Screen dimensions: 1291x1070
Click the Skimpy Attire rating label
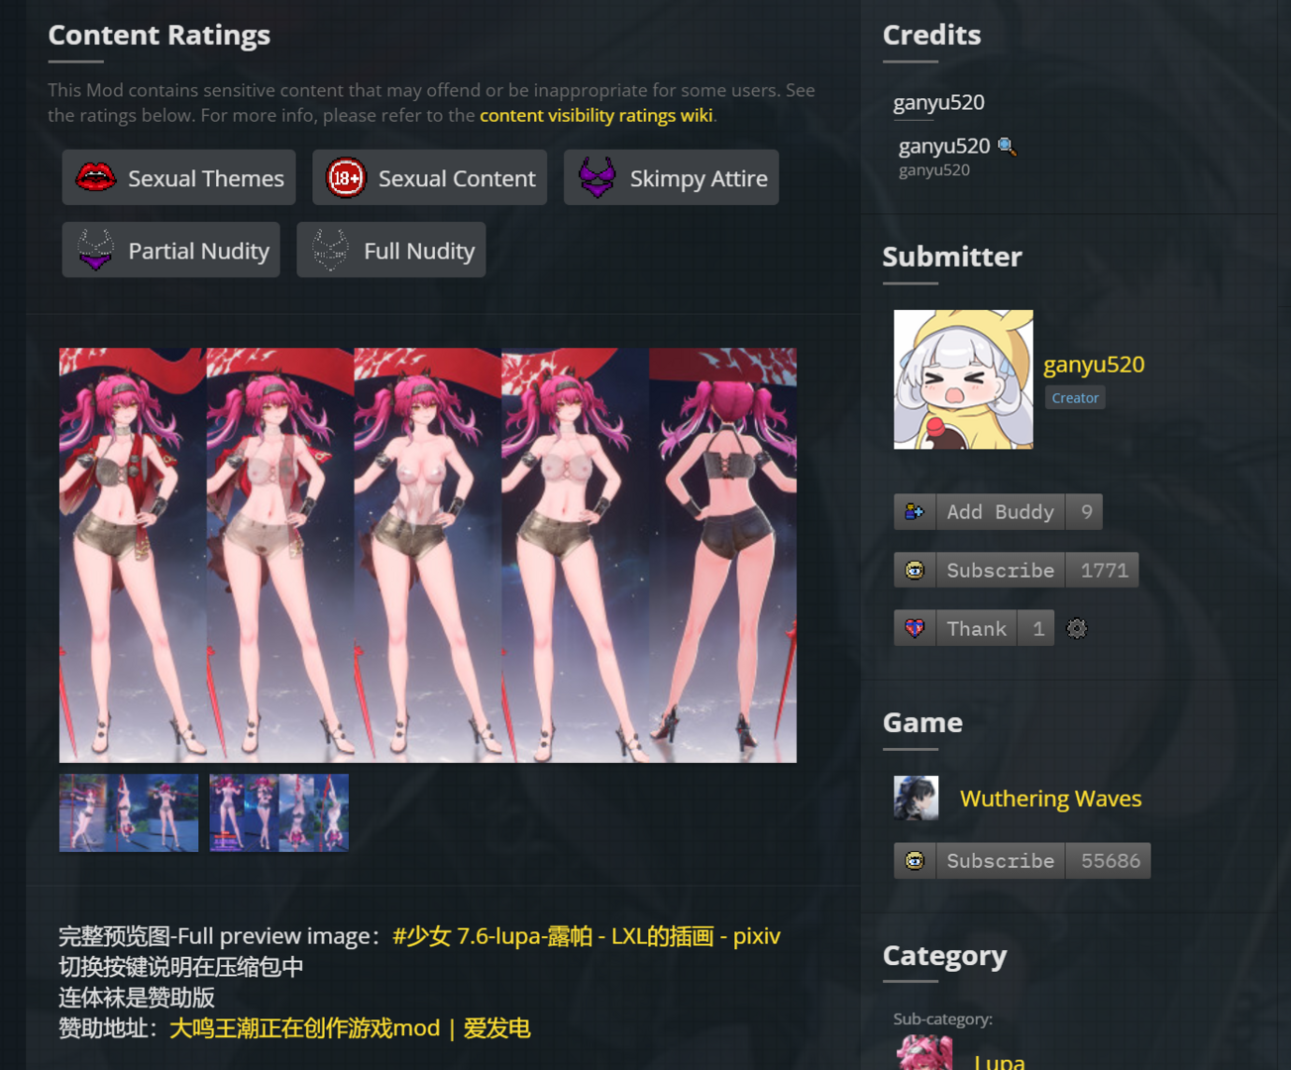coord(699,178)
